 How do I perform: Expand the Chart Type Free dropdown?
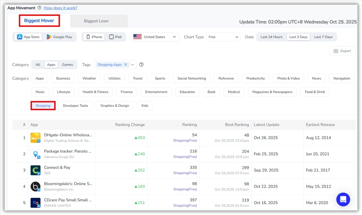(x=223, y=37)
